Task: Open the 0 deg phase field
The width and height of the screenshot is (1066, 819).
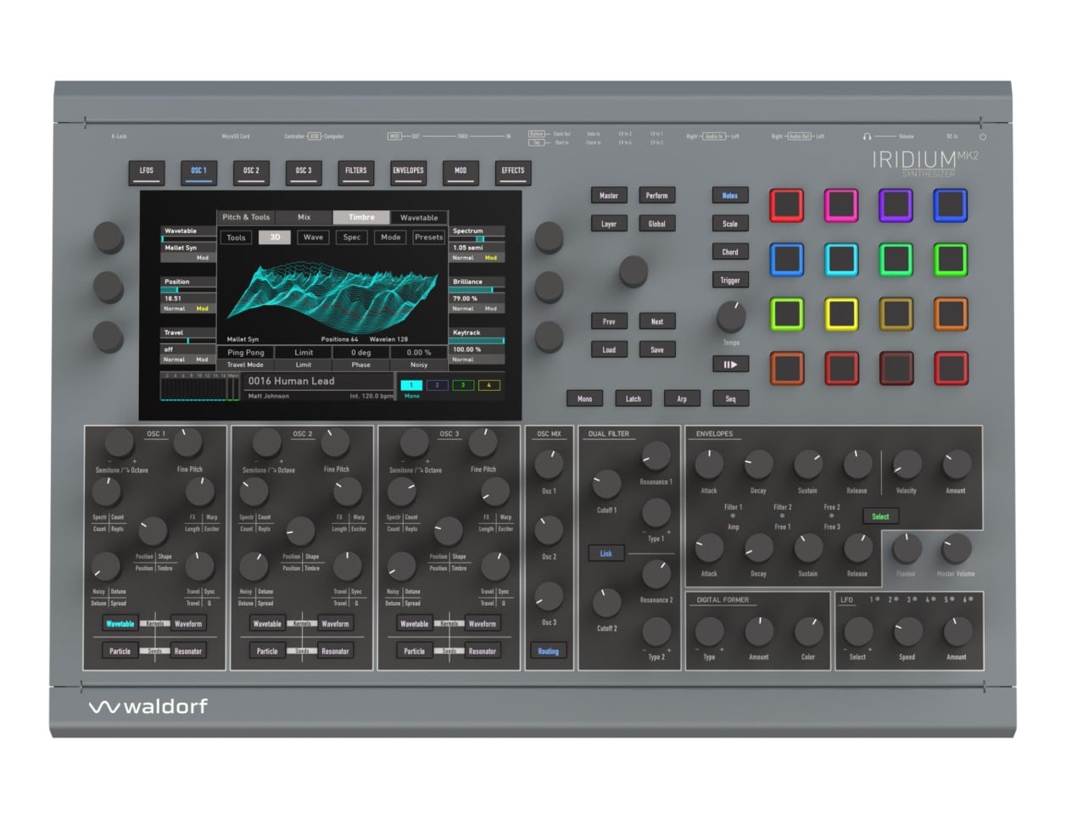Action: tap(361, 353)
